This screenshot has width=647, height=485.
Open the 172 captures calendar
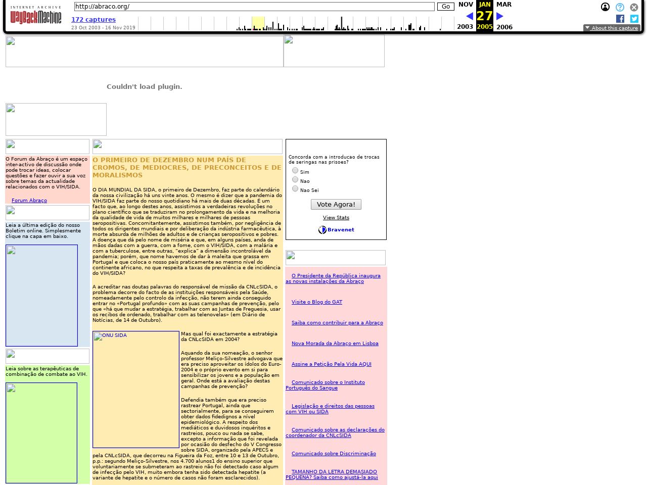[x=94, y=20]
